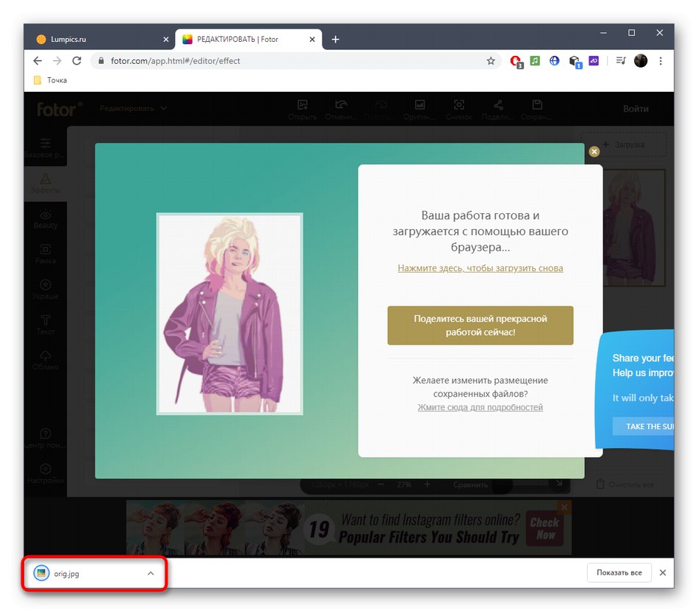698x612 pixels.
Task: Click the Take the Survey button
Action: [x=643, y=426]
